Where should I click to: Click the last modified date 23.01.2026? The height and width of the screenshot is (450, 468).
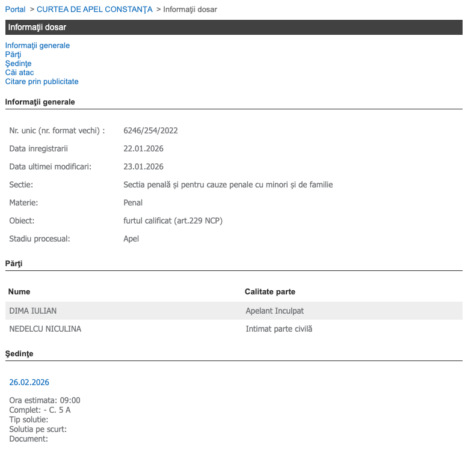[x=143, y=167]
